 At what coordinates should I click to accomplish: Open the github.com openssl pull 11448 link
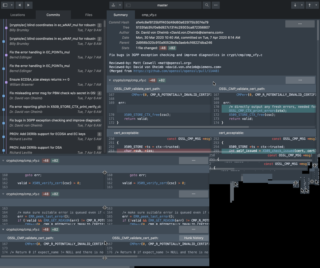(176, 71)
